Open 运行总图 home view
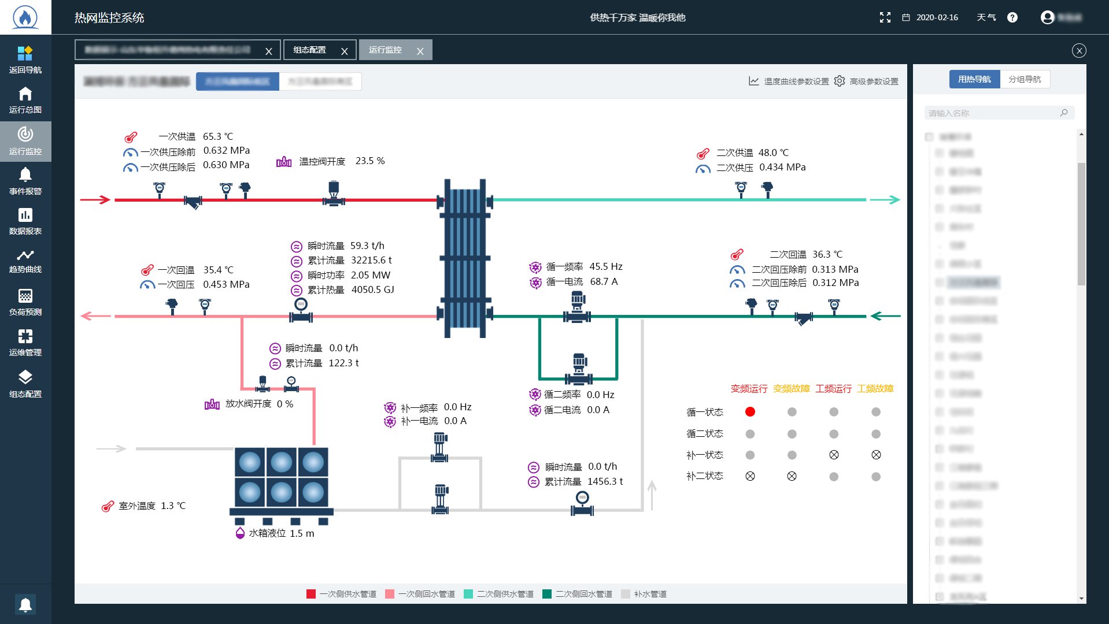Image resolution: width=1109 pixels, height=624 pixels. (25, 100)
